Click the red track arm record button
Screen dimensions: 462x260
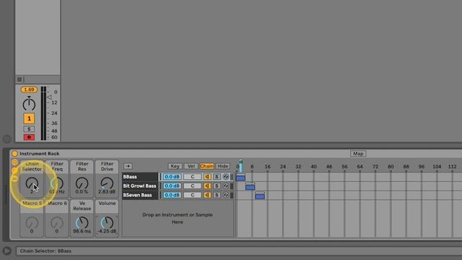[29, 137]
